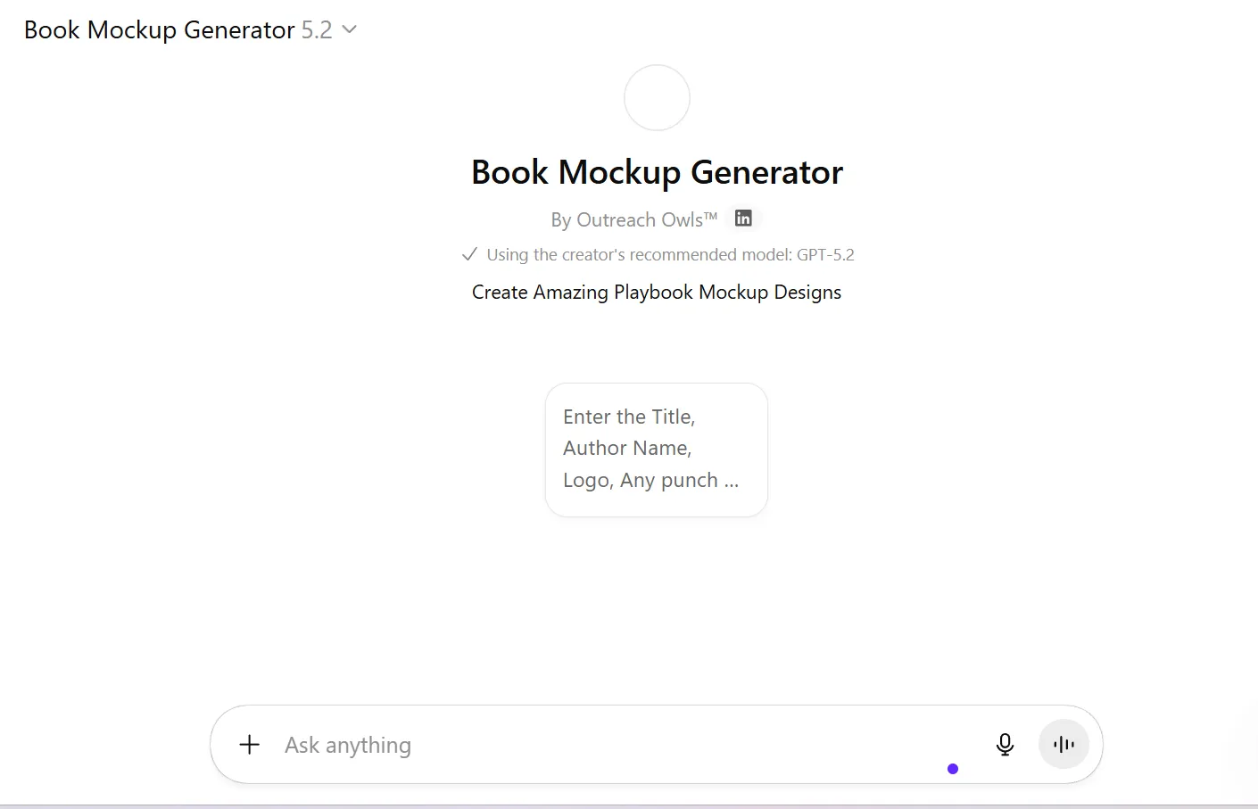Start dictation with the microphone icon
This screenshot has width=1258, height=809.
pyautogui.click(x=1005, y=745)
